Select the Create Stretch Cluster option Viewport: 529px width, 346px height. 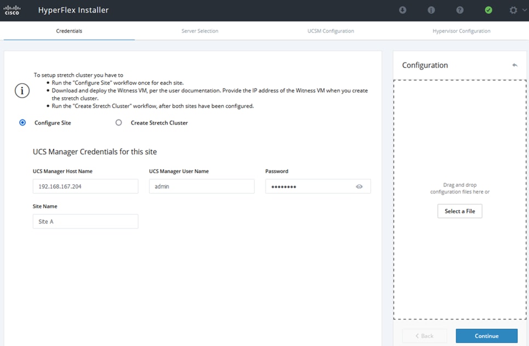(x=118, y=123)
